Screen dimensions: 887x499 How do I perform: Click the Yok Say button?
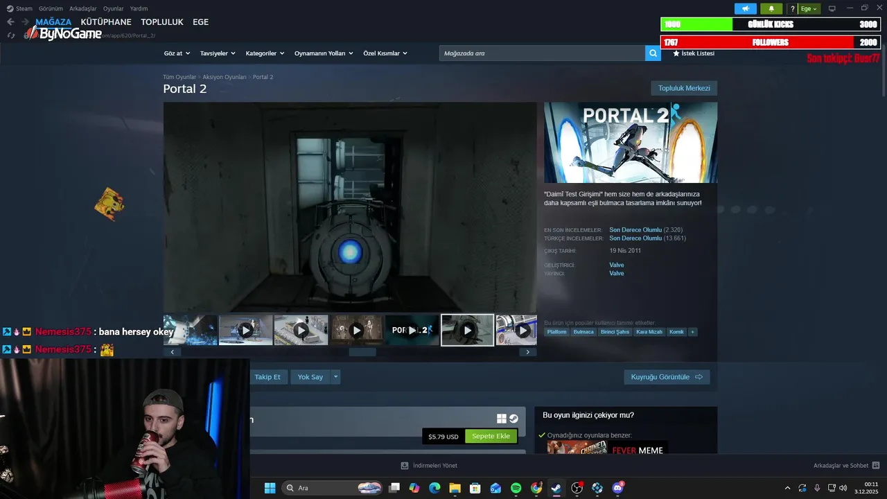click(x=310, y=377)
